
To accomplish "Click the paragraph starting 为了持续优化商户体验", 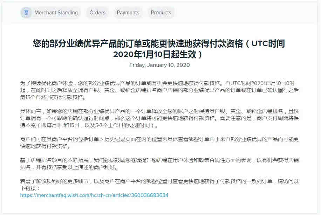I will tap(159, 90).
